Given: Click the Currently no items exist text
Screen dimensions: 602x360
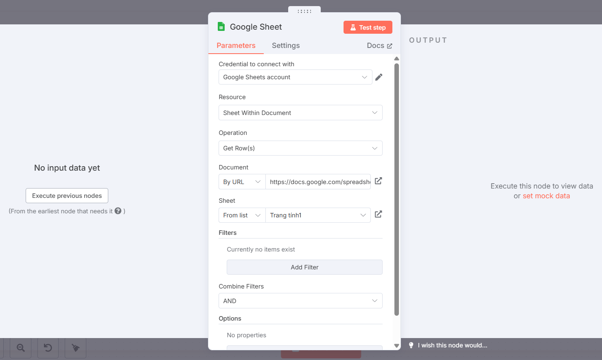Looking at the screenshot, I should click(x=261, y=249).
